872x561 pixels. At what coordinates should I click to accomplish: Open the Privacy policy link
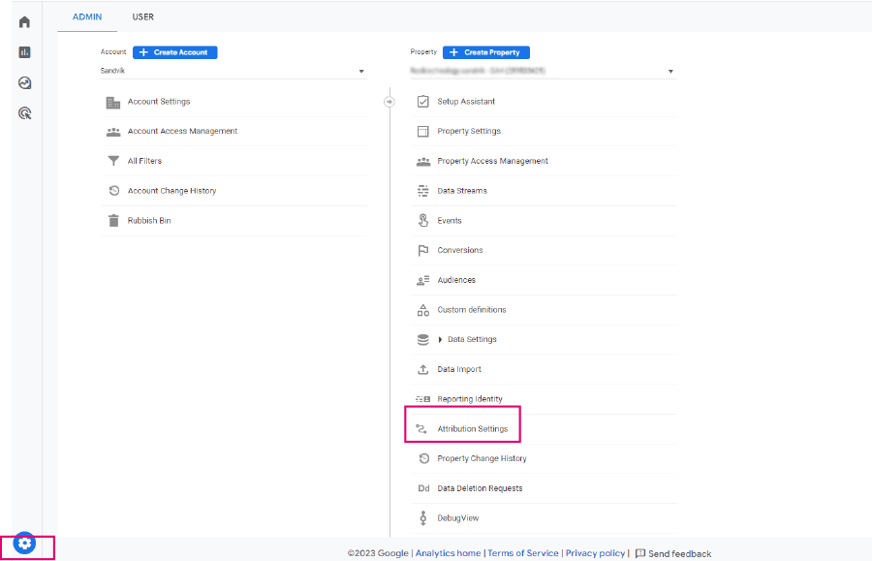coord(595,553)
